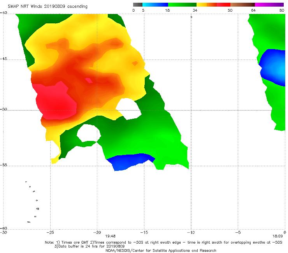Image resolution: width=288 pixels, height=253 pixels.
Task: Click the bright red maximum-wind area on the map
Action: pyautogui.click(x=56, y=102)
